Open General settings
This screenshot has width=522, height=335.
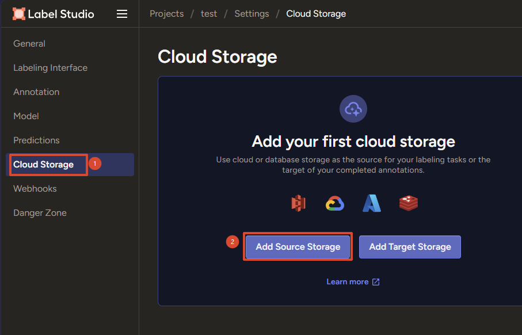coord(29,44)
